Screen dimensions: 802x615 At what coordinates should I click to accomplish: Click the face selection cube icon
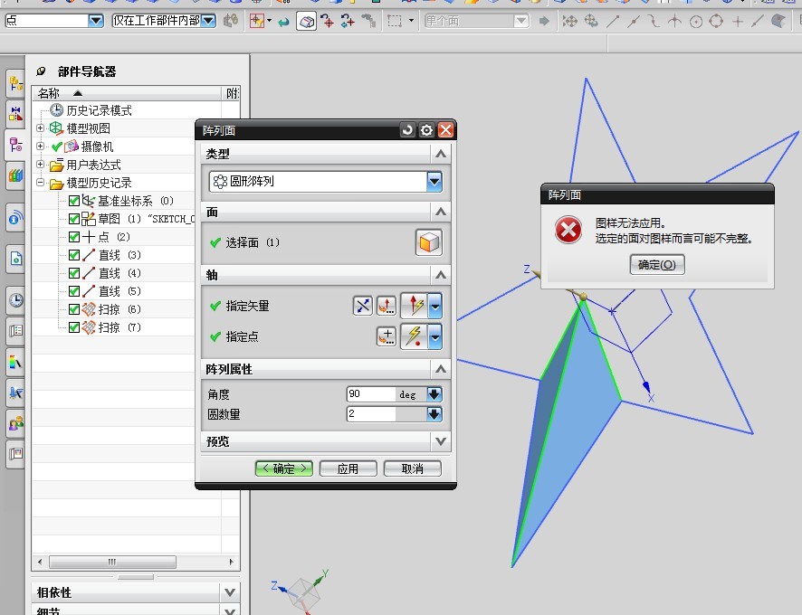pos(429,242)
